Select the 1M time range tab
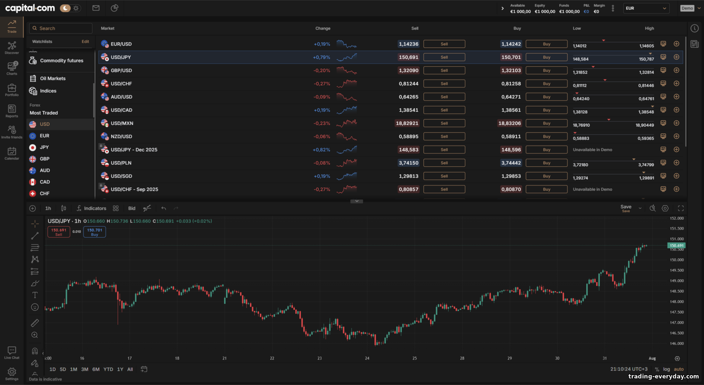The width and height of the screenshot is (704, 385). click(74, 370)
